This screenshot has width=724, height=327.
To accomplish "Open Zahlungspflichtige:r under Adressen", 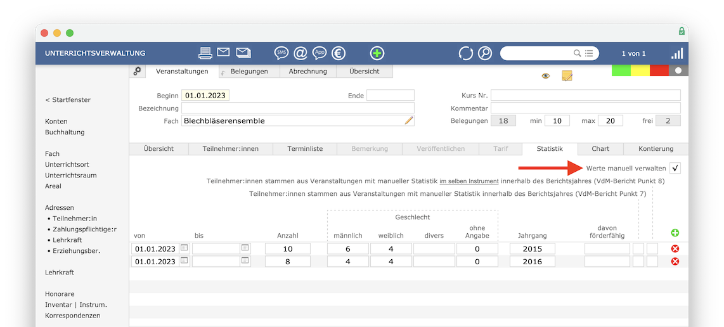I will (84, 229).
